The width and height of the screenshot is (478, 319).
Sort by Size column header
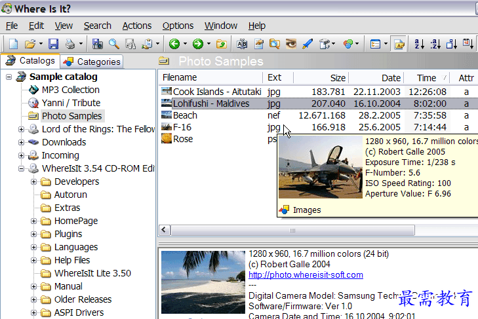[x=321, y=78]
